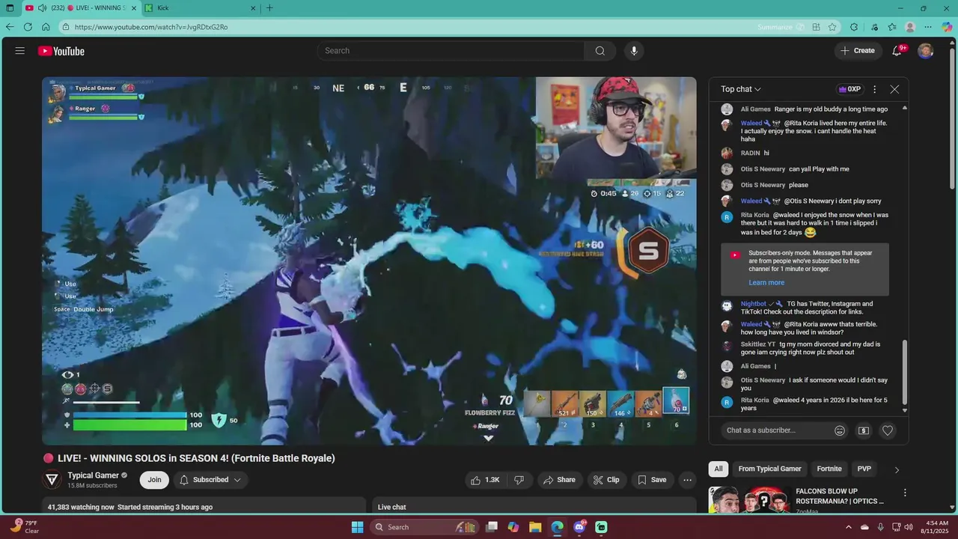Open browser Settings and more menu
The height and width of the screenshot is (539, 958).
point(929,27)
